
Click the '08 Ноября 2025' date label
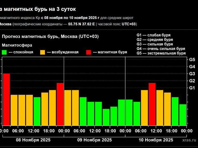[x=33, y=140]
